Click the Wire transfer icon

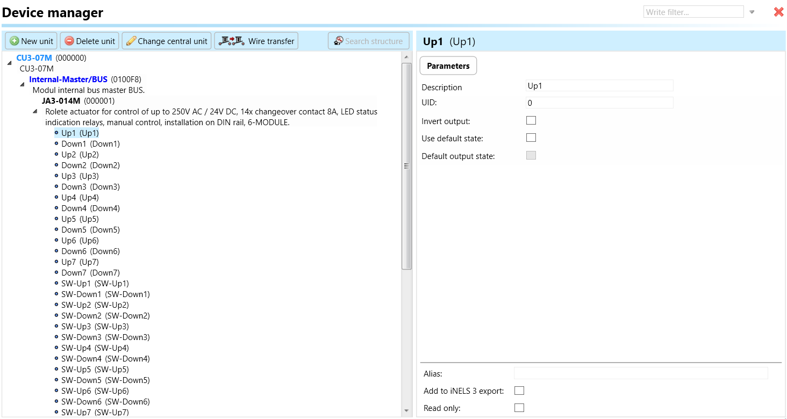tap(232, 41)
